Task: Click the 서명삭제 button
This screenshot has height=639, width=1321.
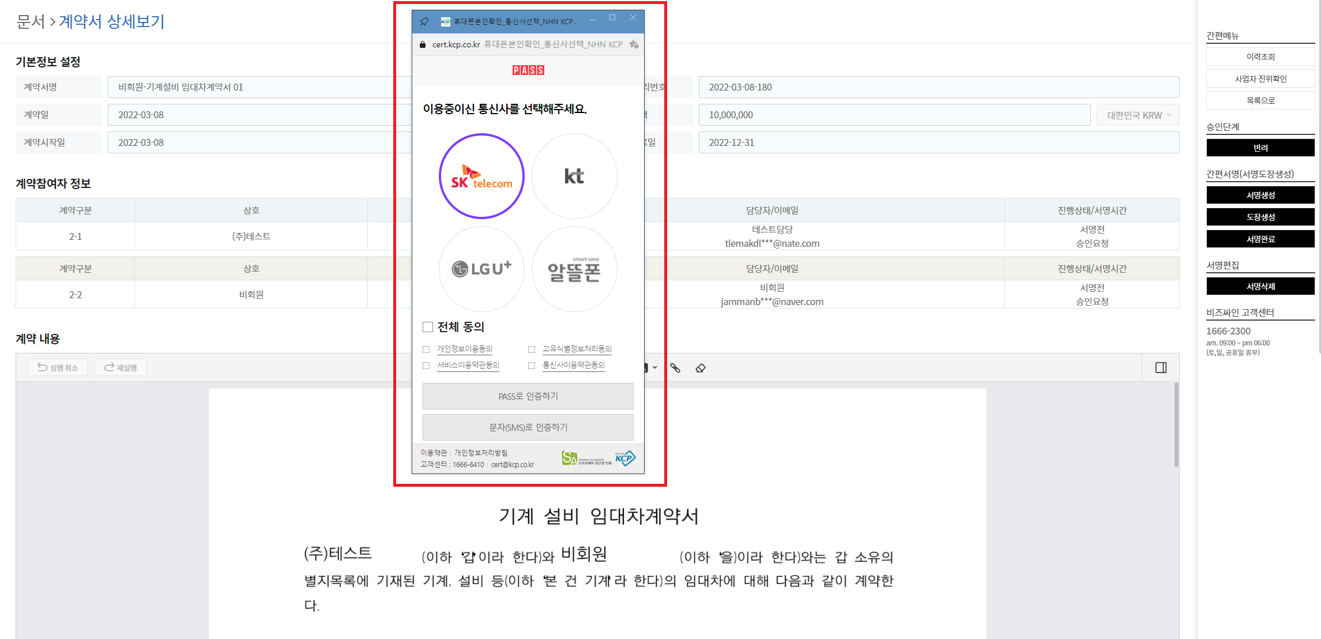Action: click(x=1260, y=286)
